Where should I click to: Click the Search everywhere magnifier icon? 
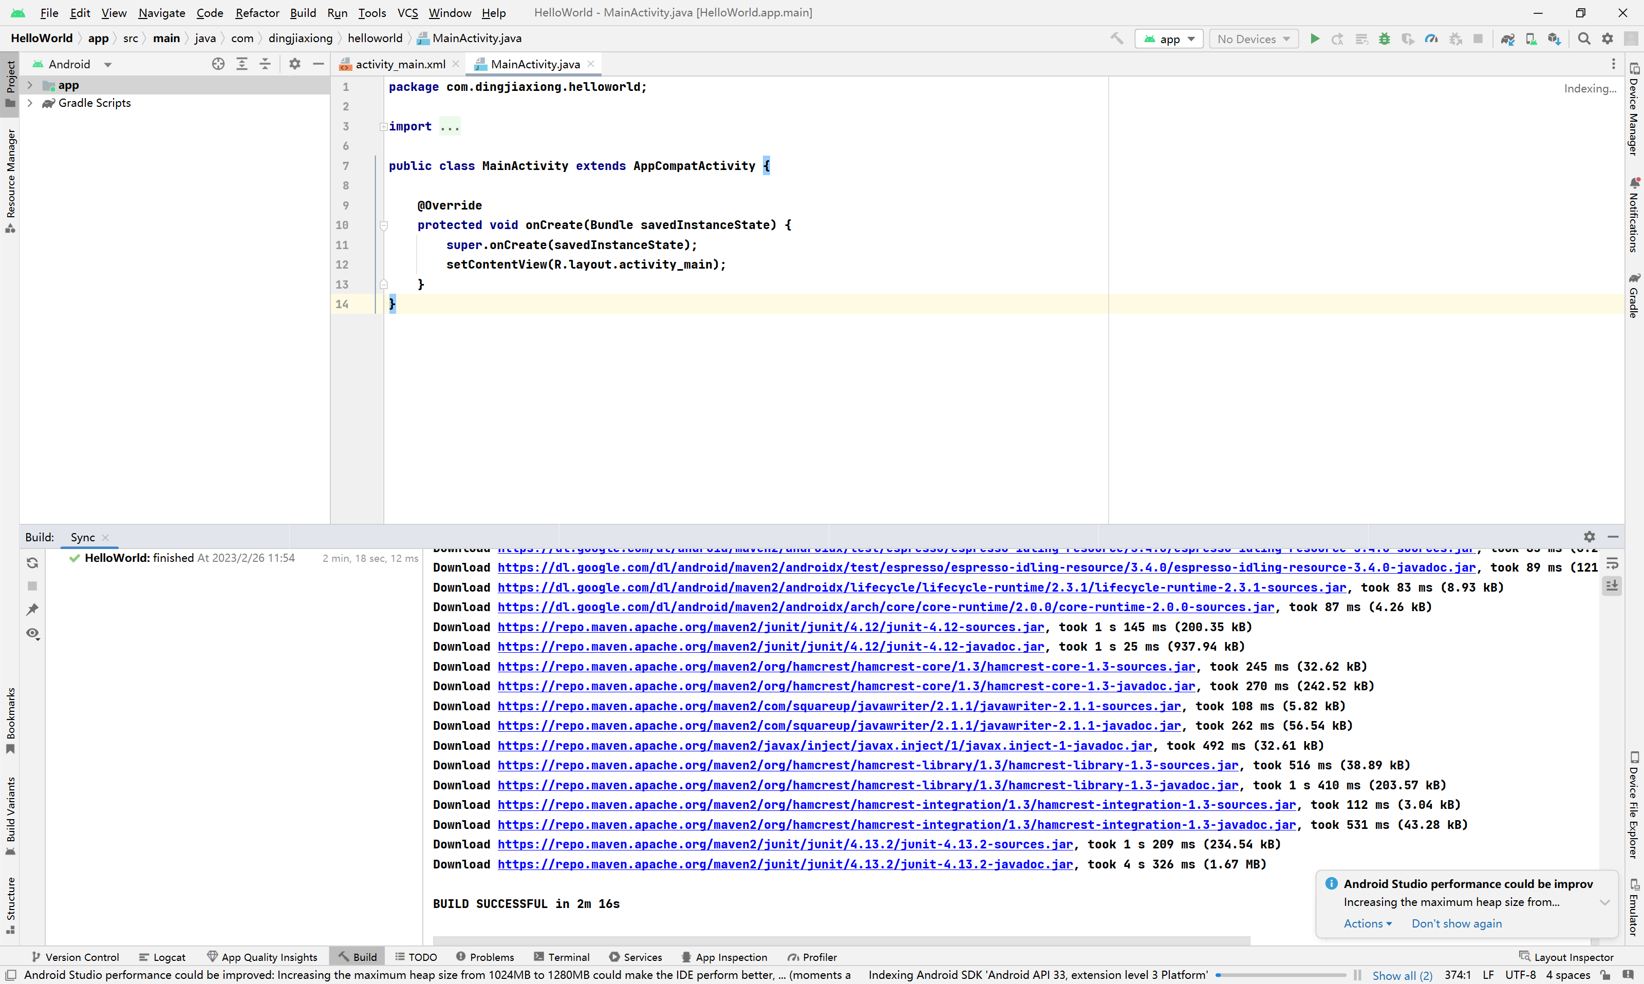[1584, 39]
